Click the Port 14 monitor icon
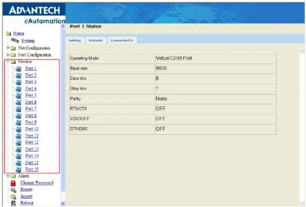 [x=18, y=156]
